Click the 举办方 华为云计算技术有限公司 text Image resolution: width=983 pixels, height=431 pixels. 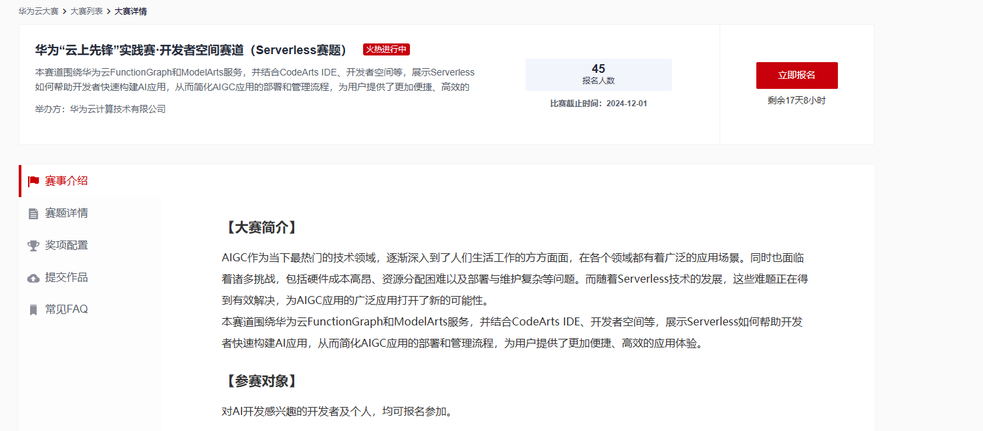pos(100,109)
